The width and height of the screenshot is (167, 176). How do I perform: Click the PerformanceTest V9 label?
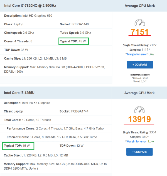tap(140, 75)
